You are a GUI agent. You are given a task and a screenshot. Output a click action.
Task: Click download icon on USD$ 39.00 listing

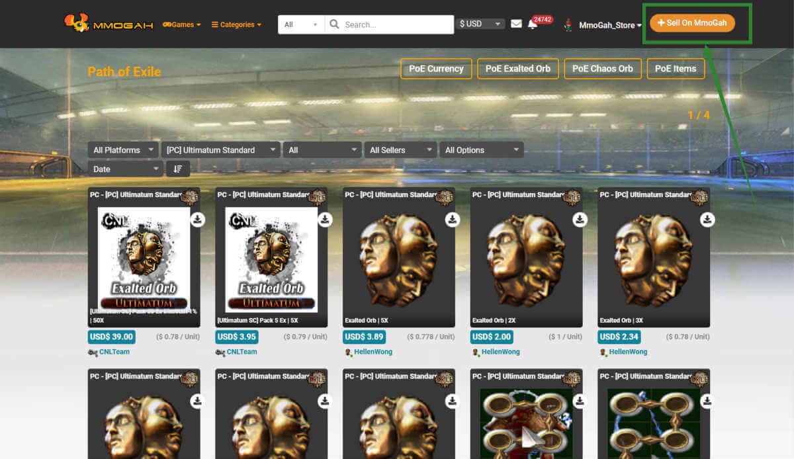click(198, 220)
